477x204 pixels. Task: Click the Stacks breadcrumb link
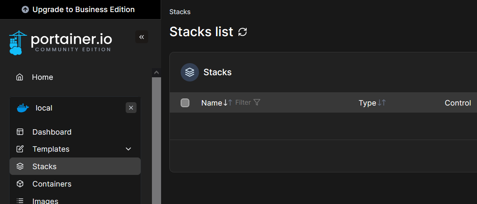point(180,12)
